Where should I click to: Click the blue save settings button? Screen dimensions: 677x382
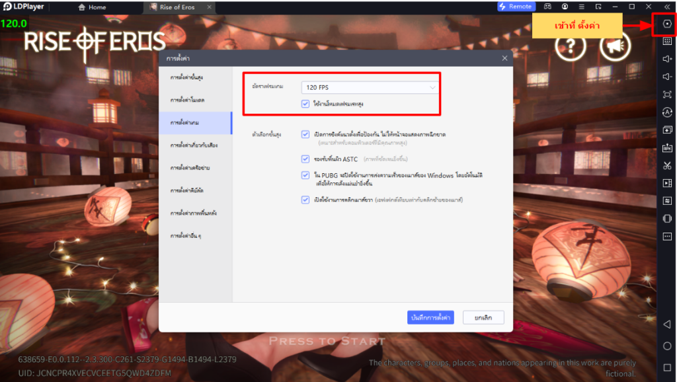coord(430,317)
